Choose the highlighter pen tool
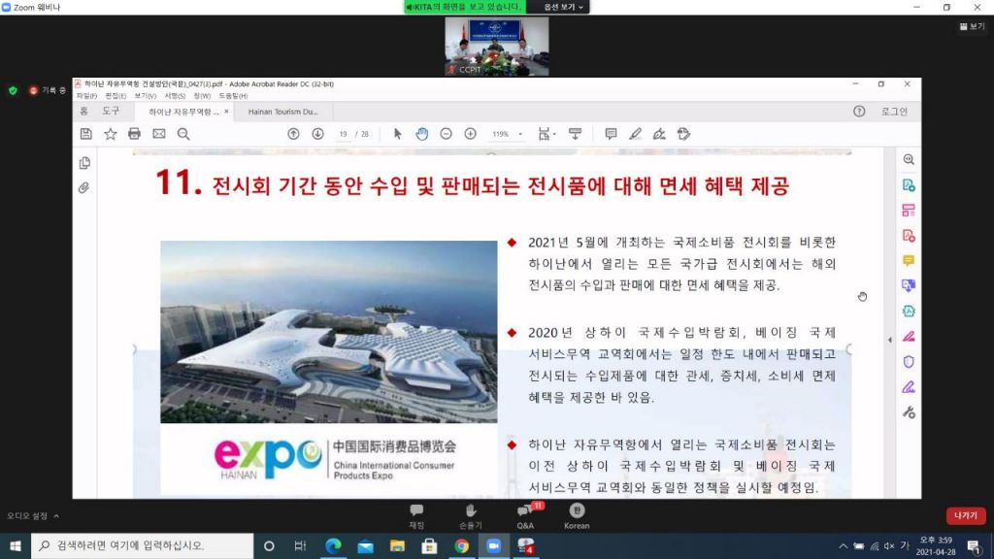994x559 pixels. 635,134
